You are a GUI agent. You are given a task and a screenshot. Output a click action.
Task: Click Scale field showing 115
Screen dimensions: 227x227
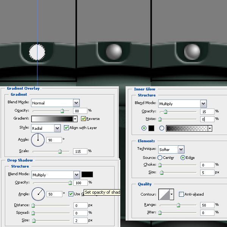(80, 151)
